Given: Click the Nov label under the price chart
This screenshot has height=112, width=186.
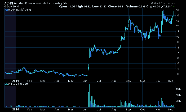Looking at the screenshot, I should tap(158, 81).
